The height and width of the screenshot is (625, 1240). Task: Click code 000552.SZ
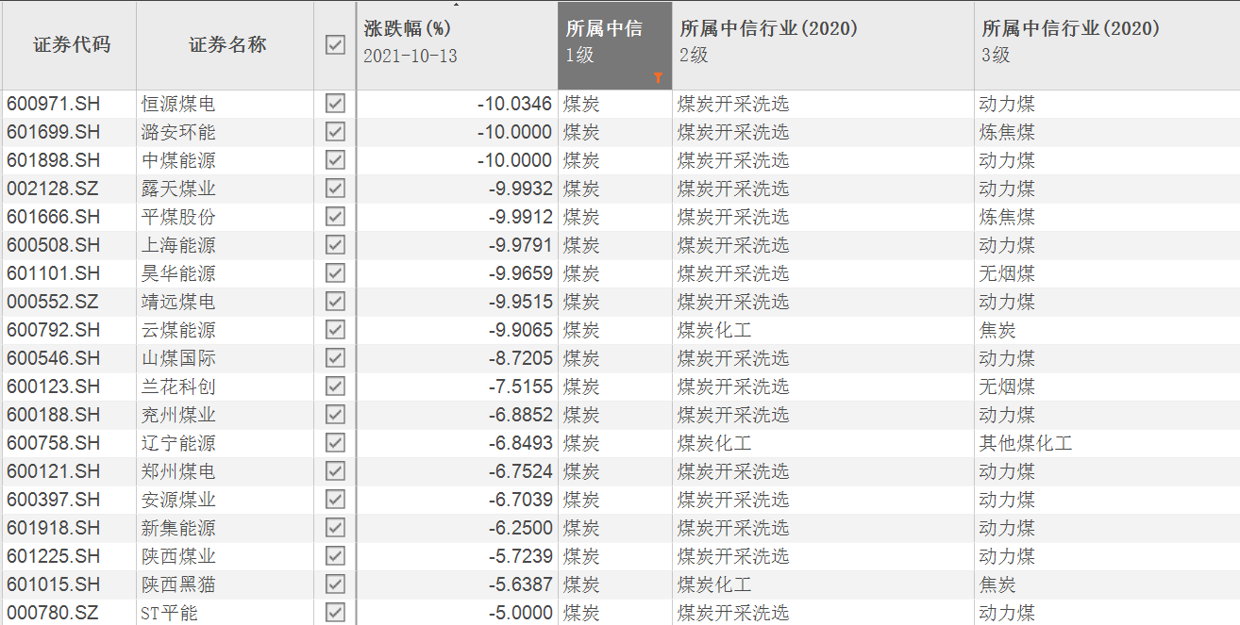[53, 302]
